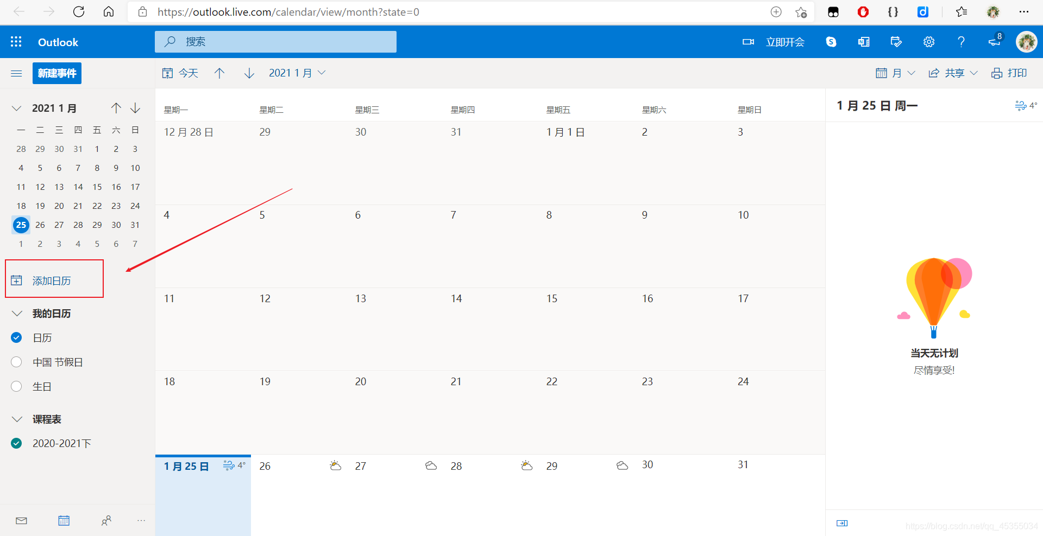Click in the 搜索 search box
This screenshot has height=536, width=1043.
275,42
